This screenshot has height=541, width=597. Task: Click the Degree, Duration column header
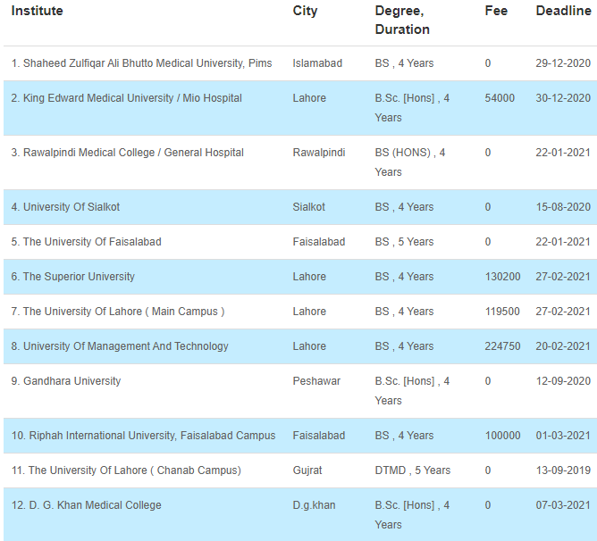(x=402, y=20)
